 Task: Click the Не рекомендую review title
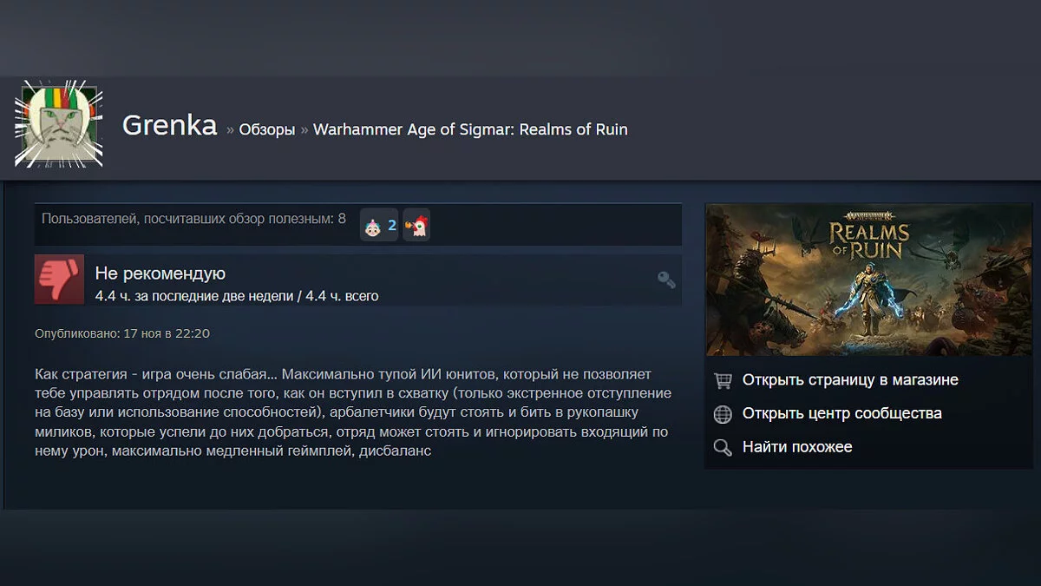pos(160,273)
